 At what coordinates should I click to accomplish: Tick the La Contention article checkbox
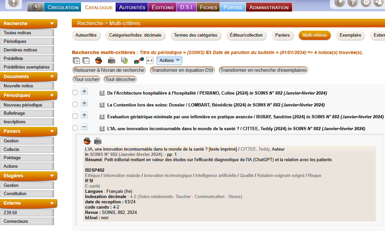pyautogui.click(x=75, y=104)
